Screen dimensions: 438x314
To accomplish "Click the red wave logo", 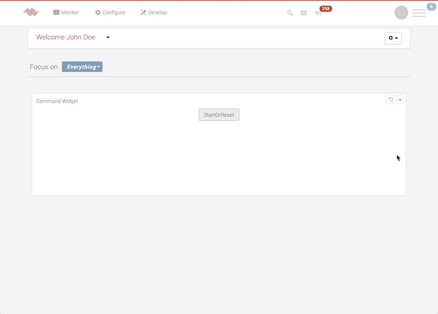I will click(31, 12).
